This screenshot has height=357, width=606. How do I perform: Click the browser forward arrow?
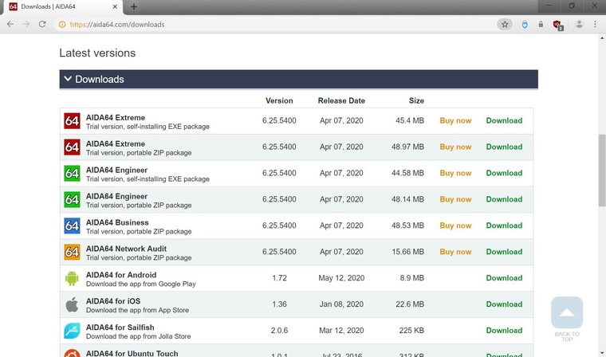(x=26, y=25)
